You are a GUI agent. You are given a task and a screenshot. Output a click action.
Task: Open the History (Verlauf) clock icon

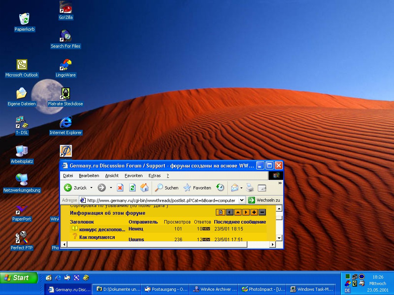pyautogui.click(x=220, y=187)
